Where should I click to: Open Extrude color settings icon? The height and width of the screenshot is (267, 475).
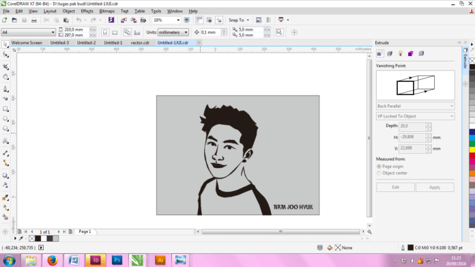click(x=410, y=54)
